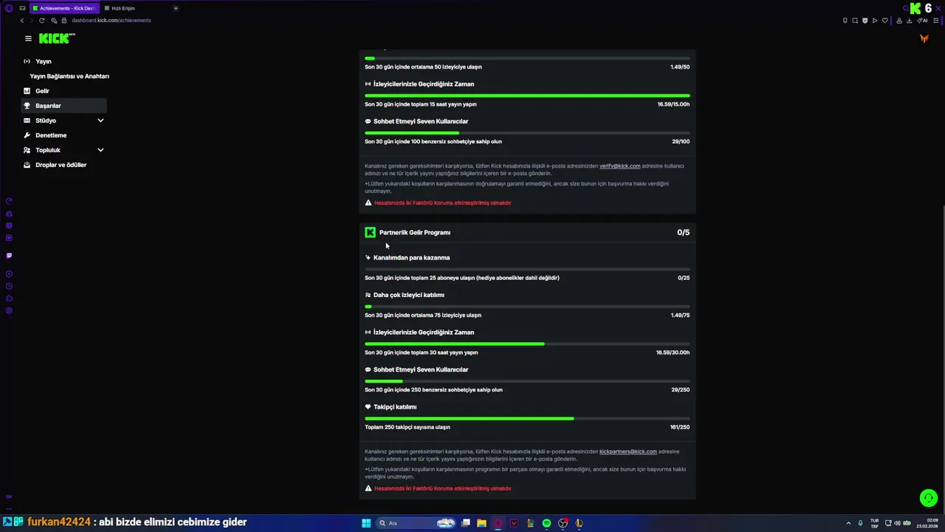Show hidden system tray icons chevron
Viewport: 945px width, 532px height.
[848, 523]
